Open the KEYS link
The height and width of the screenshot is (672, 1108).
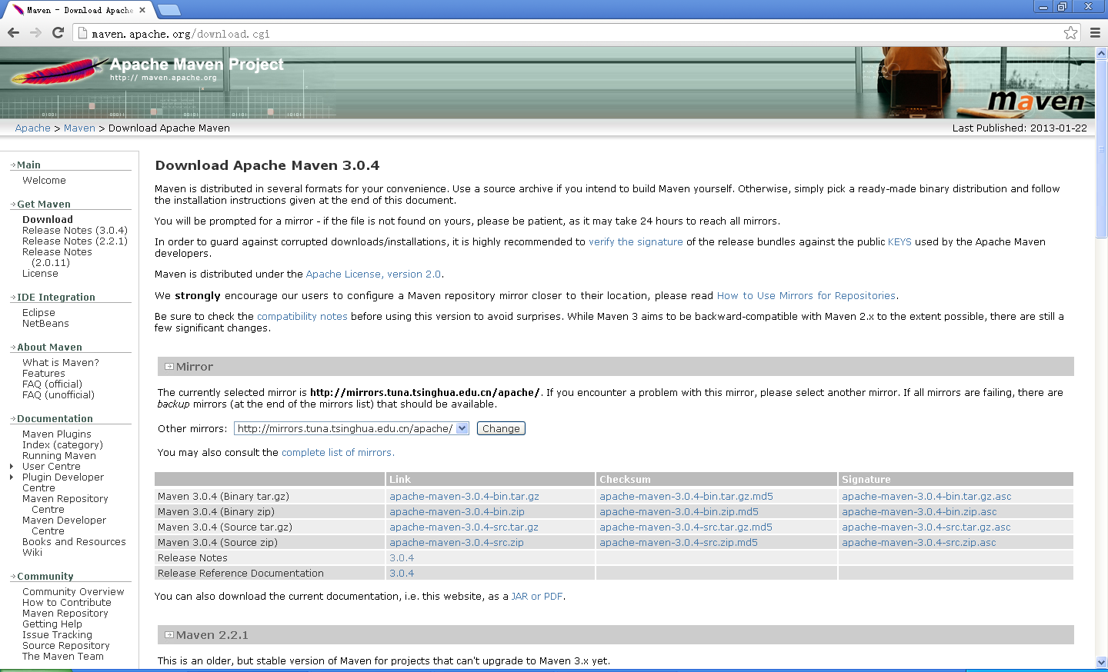coord(899,242)
